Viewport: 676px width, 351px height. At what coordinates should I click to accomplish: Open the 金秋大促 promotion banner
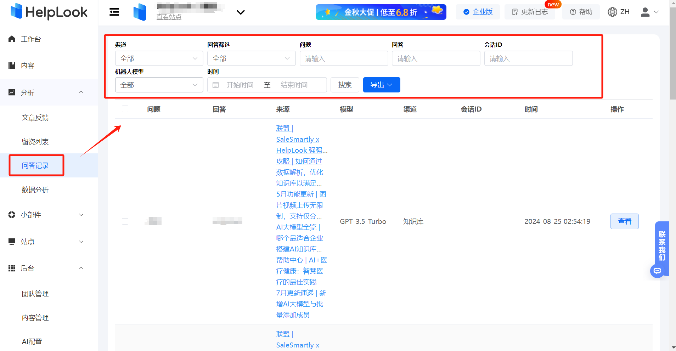click(x=381, y=12)
